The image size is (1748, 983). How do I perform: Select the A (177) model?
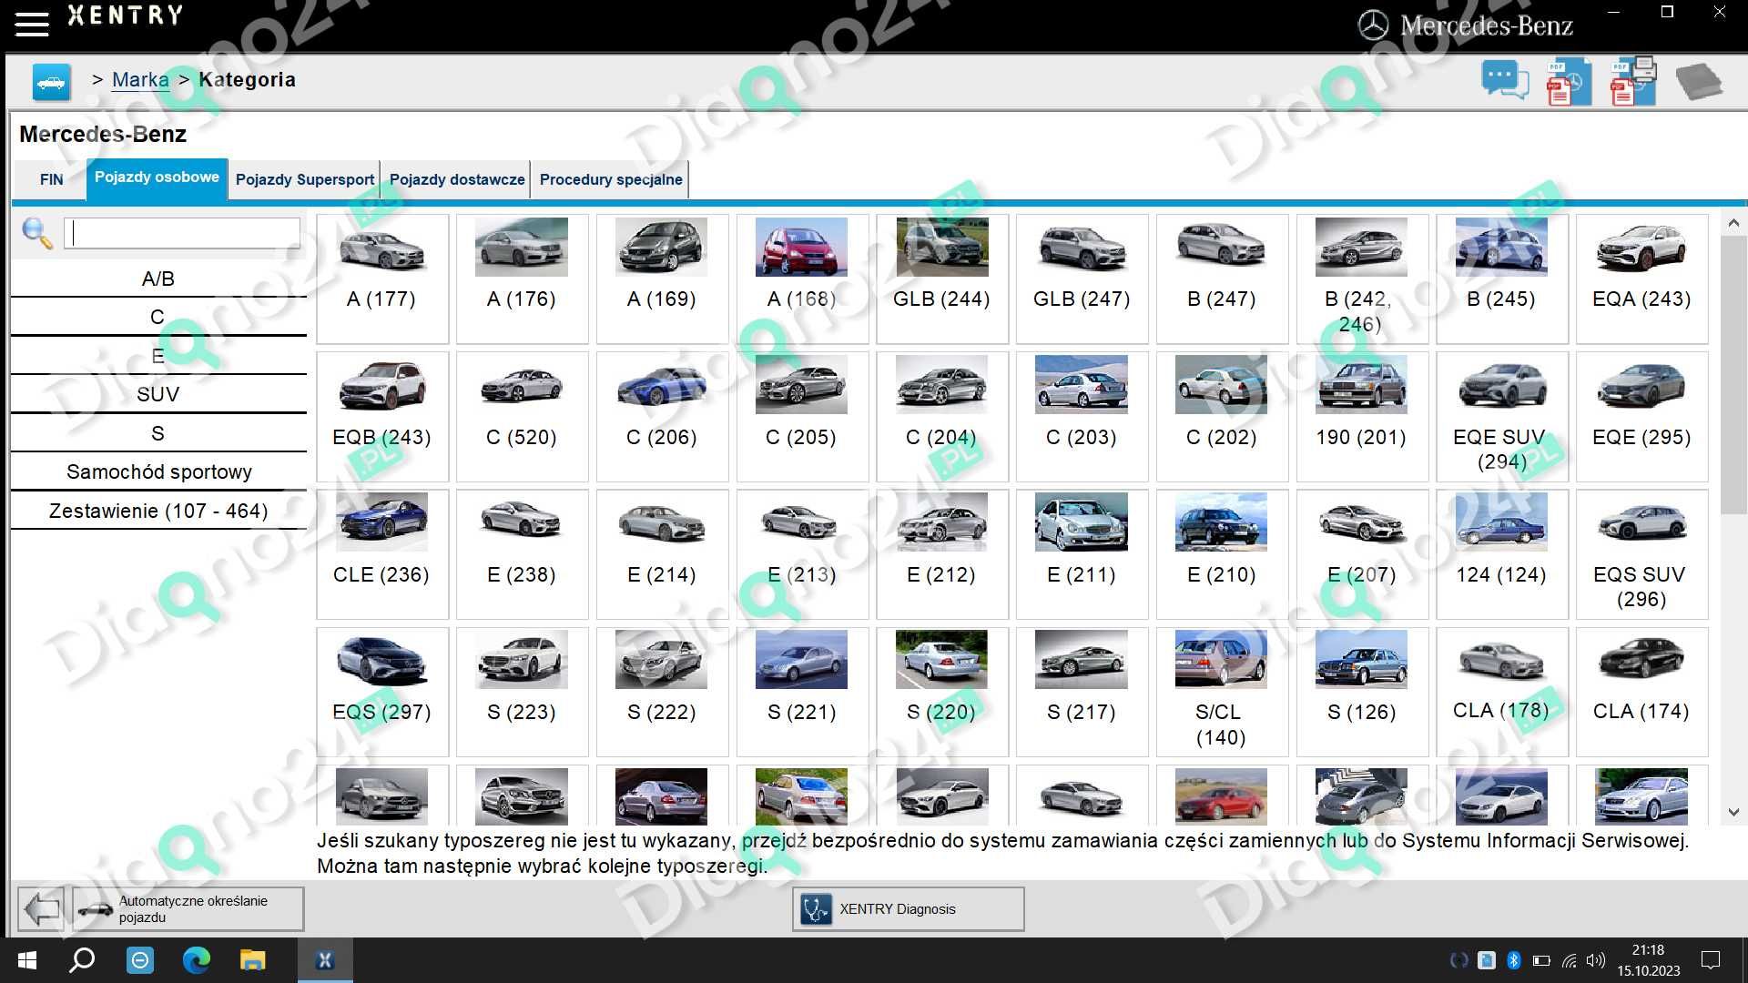[382, 279]
